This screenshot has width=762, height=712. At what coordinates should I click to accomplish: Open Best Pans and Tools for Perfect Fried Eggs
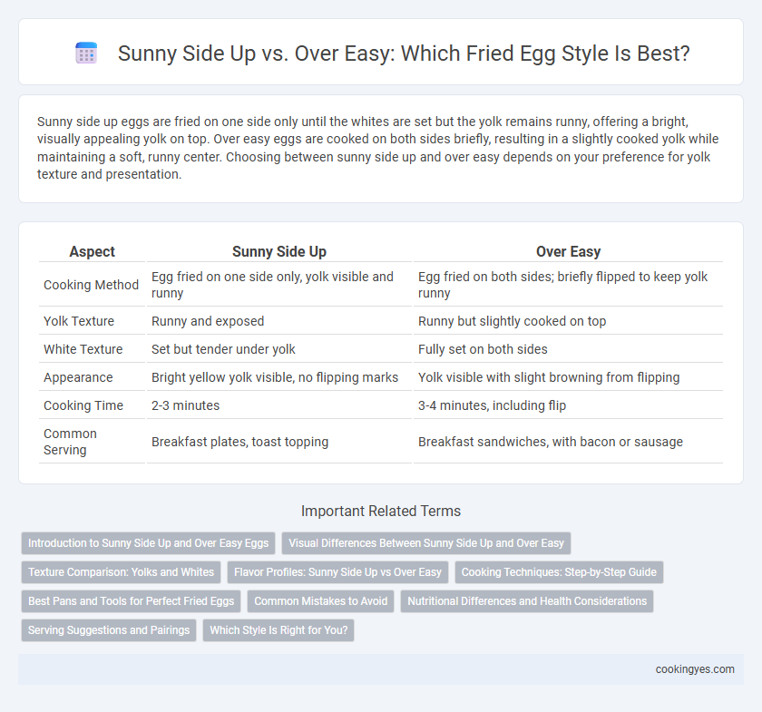click(132, 601)
